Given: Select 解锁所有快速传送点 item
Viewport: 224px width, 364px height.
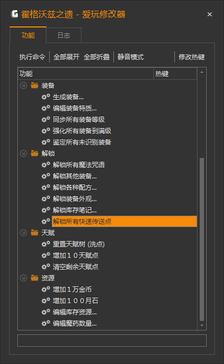Looking at the screenshot, I should (124, 221).
